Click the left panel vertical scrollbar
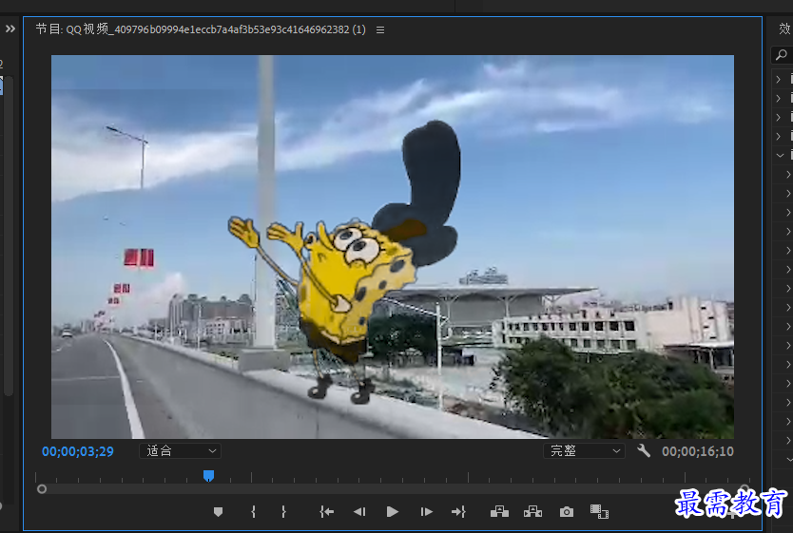Viewport: 793px width, 533px height. [x=9, y=236]
